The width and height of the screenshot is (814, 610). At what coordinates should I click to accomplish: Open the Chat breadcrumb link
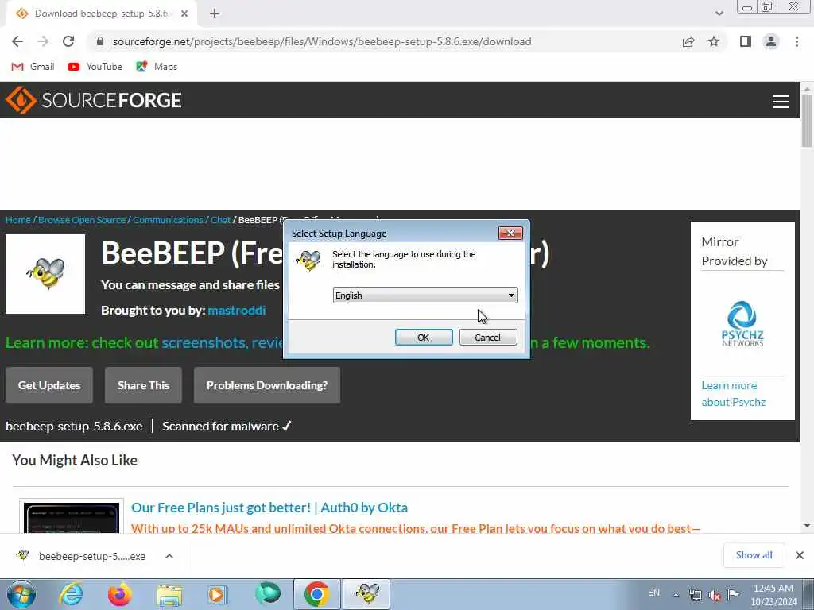point(220,220)
